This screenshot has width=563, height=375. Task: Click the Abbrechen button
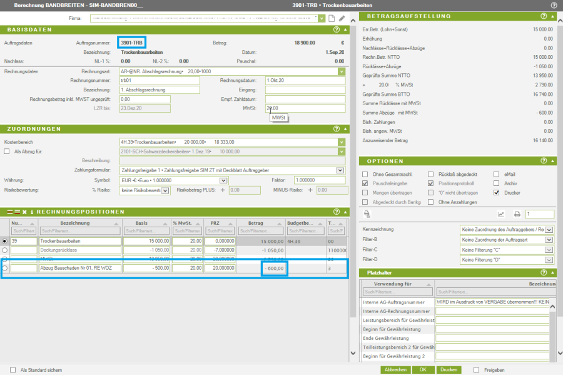(x=395, y=370)
